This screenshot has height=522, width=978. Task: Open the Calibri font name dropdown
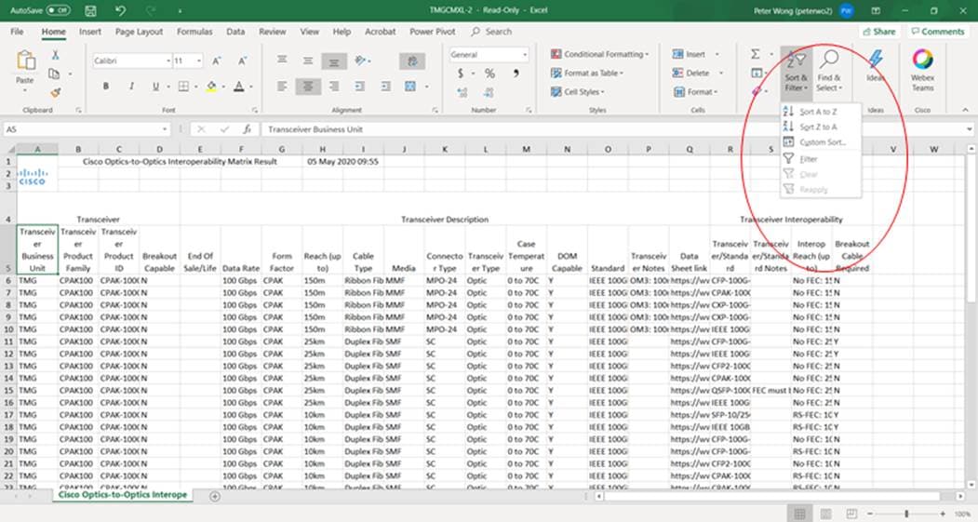(x=168, y=60)
